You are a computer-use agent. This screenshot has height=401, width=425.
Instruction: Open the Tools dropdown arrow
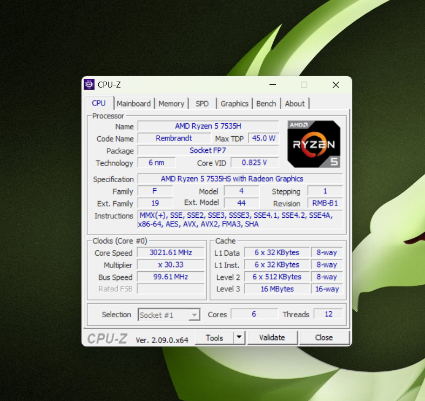(239, 337)
